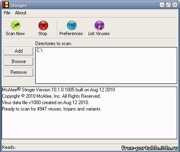
Task: Minimize the Stinger window
Action: 162,5
